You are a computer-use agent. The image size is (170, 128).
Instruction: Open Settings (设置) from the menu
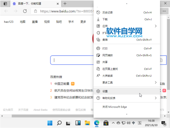coord(127,91)
